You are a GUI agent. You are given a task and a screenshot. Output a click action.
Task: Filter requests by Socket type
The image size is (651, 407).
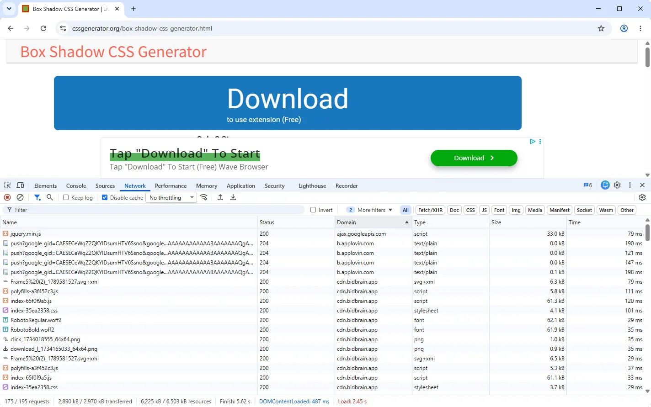[584, 210]
